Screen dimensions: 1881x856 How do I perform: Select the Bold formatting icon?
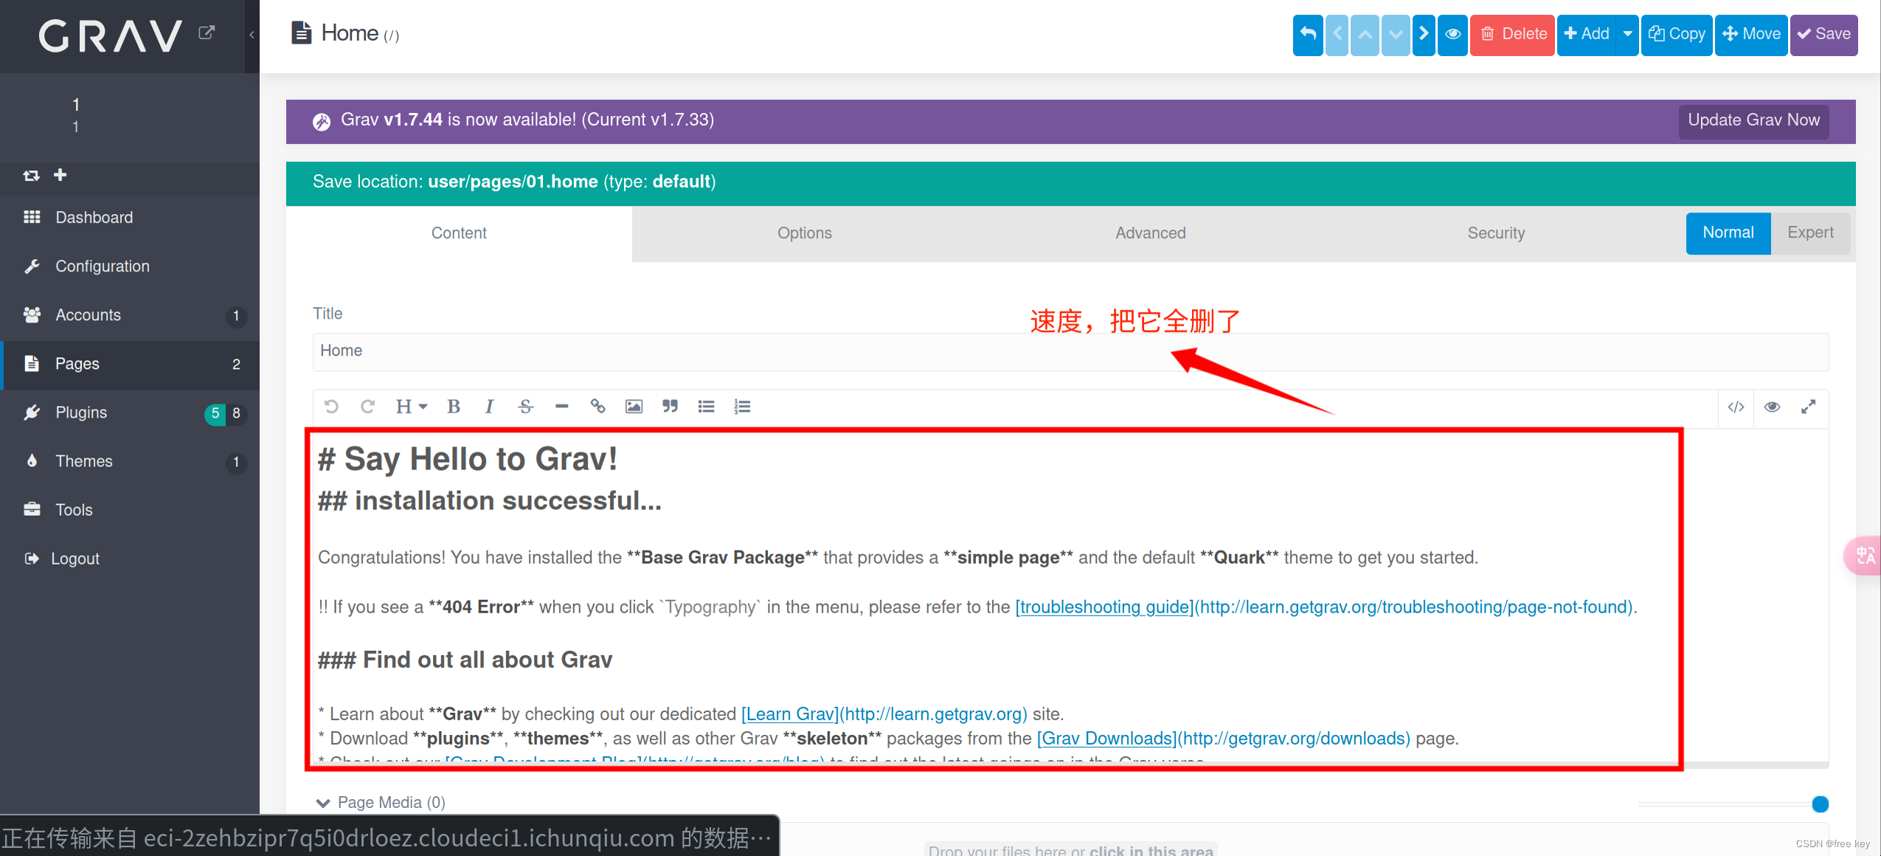click(x=453, y=406)
